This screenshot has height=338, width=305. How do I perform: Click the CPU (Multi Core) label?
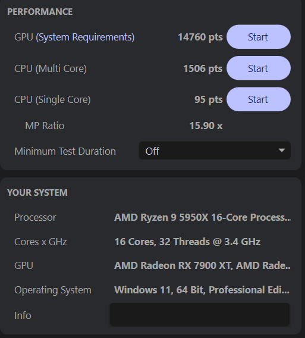[51, 68]
